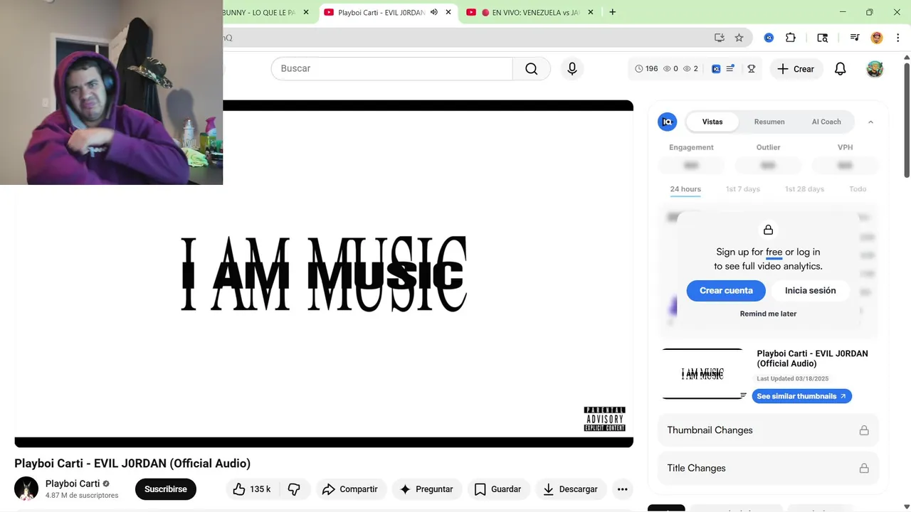Screen dimensions: 911x512
Task: Click the lock icon on Thumbnail Changes
Action: click(x=863, y=430)
